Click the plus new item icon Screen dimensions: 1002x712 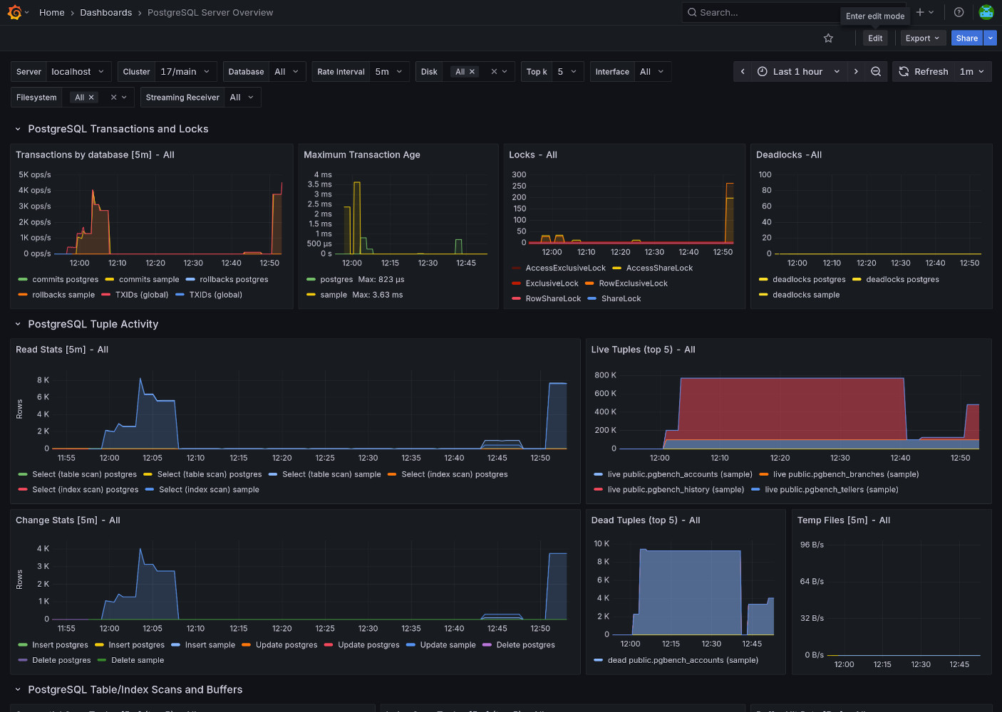[920, 12]
